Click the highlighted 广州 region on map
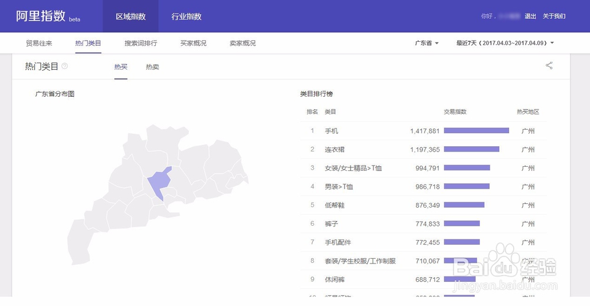The width and height of the screenshot is (590, 306). (x=160, y=182)
